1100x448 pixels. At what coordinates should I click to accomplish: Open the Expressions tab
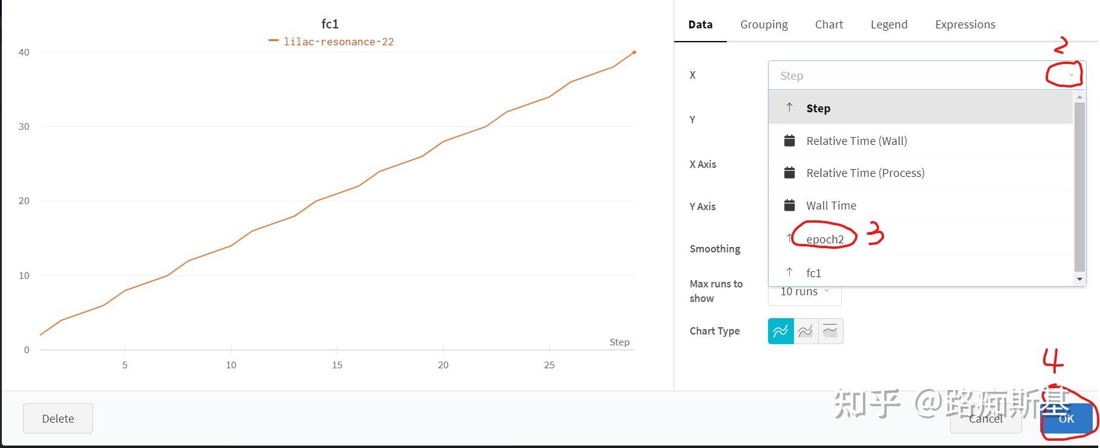coord(965,24)
